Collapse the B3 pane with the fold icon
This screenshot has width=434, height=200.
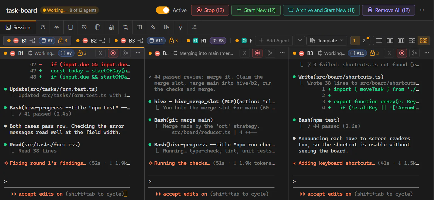pos(389,53)
